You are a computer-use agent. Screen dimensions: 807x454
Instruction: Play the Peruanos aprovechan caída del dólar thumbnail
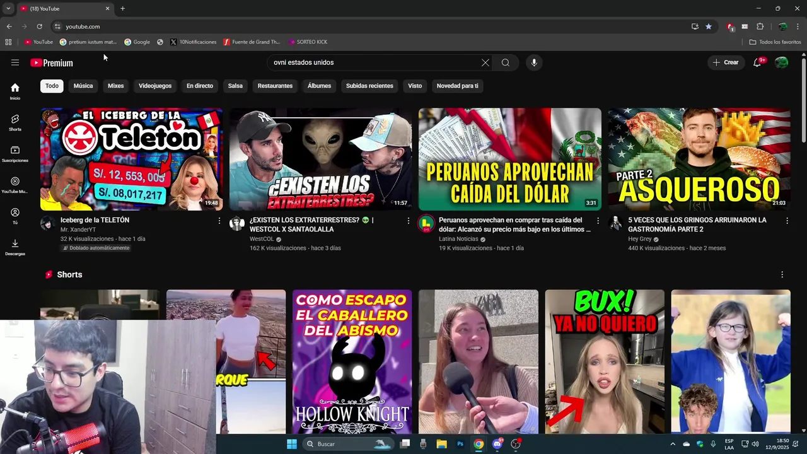click(509, 159)
